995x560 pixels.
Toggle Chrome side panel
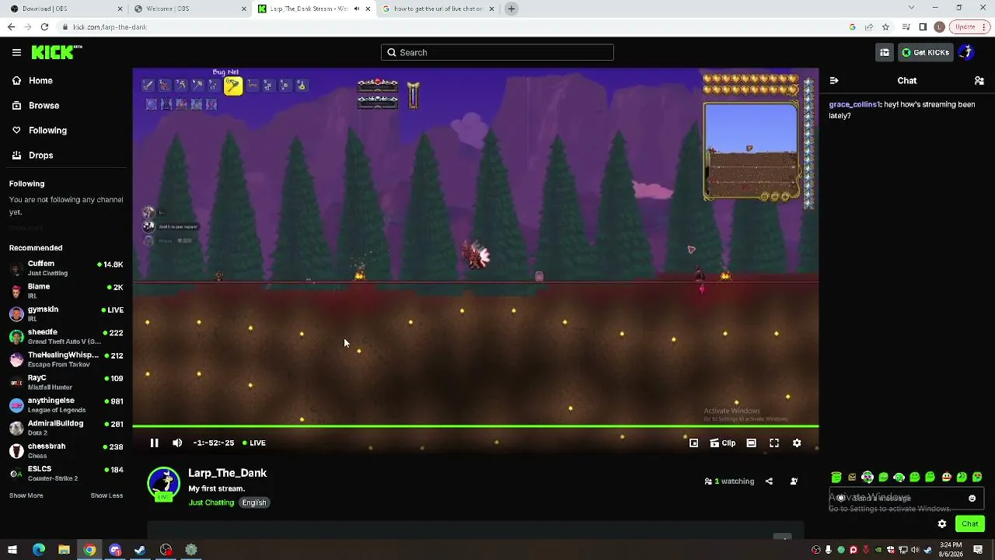(923, 27)
